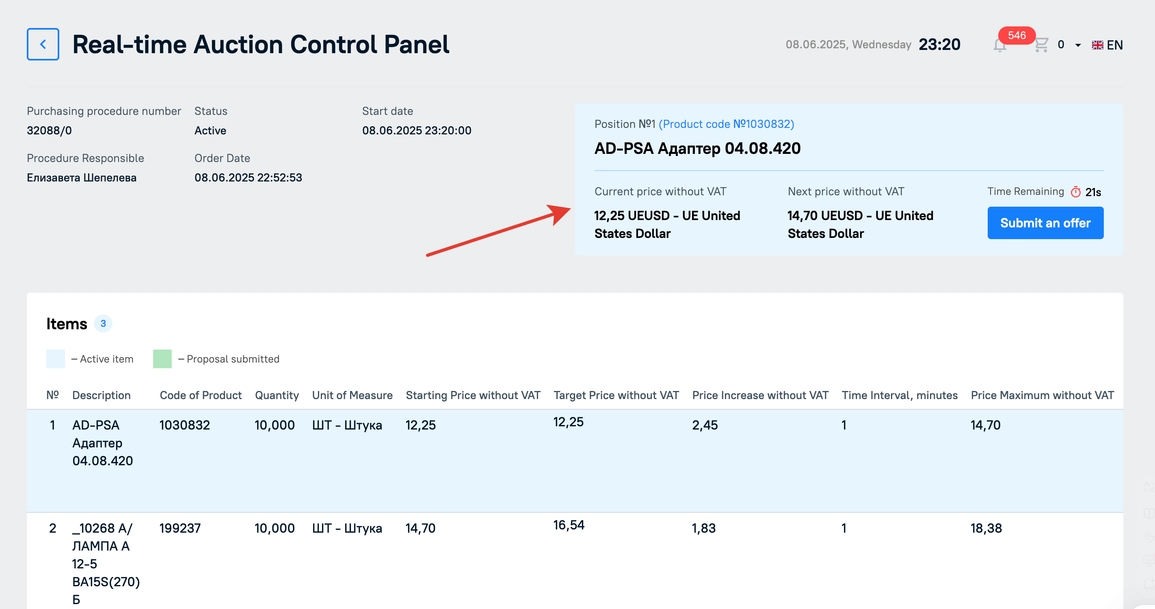Click the red timer stopwatch icon
This screenshot has height=609, width=1155.
[x=1075, y=192]
